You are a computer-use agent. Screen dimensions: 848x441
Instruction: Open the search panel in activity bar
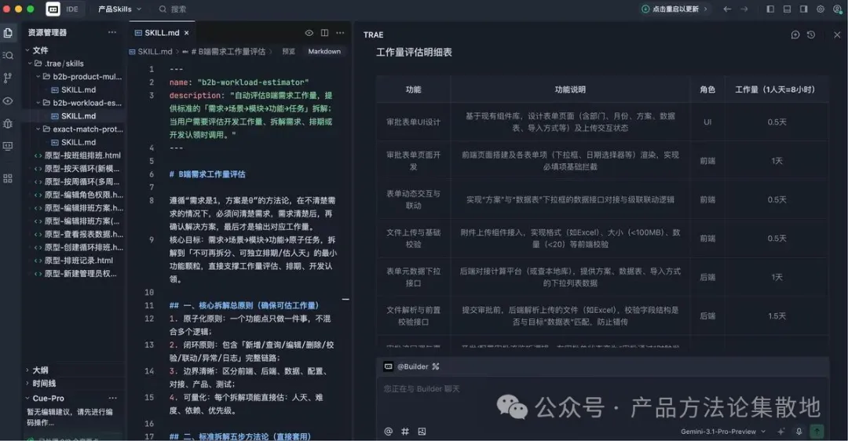click(x=8, y=55)
